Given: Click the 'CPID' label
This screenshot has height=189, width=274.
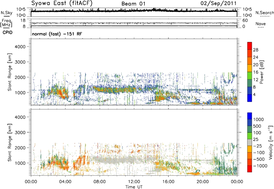Looking at the screenshot, I should (8, 32).
